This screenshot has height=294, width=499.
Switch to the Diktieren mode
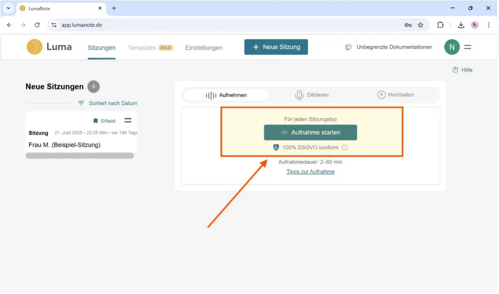(311, 95)
